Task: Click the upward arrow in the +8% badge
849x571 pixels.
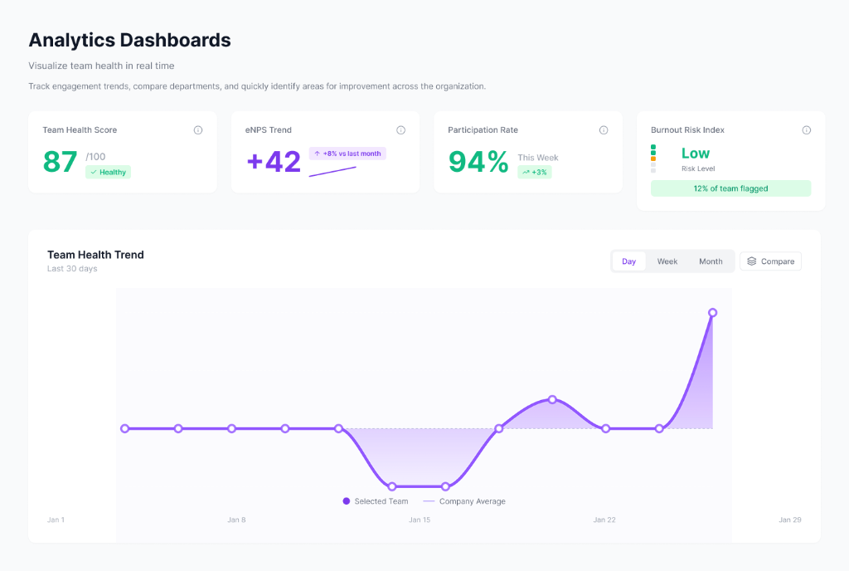Action: click(x=318, y=154)
